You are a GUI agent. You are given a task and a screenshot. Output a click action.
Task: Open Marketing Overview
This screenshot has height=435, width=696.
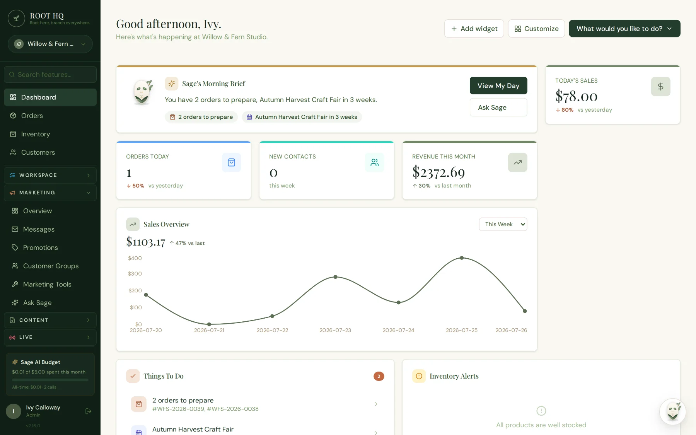pyautogui.click(x=50, y=211)
